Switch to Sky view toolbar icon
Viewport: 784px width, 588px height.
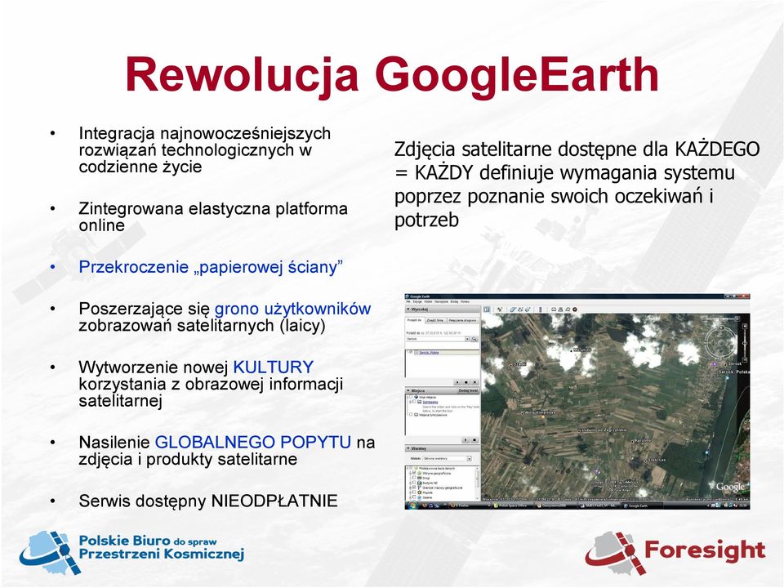pos(575,310)
